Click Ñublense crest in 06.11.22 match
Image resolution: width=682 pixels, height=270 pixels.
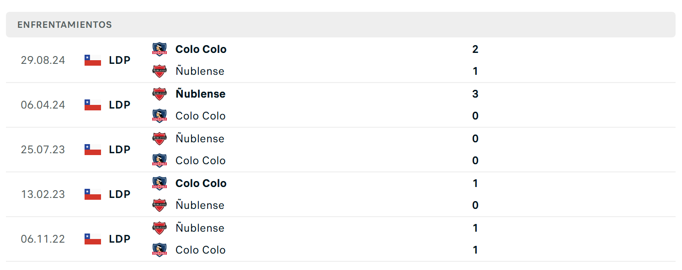[160, 228]
